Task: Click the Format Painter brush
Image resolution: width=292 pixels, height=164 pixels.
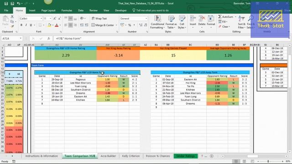Action: click(12, 26)
